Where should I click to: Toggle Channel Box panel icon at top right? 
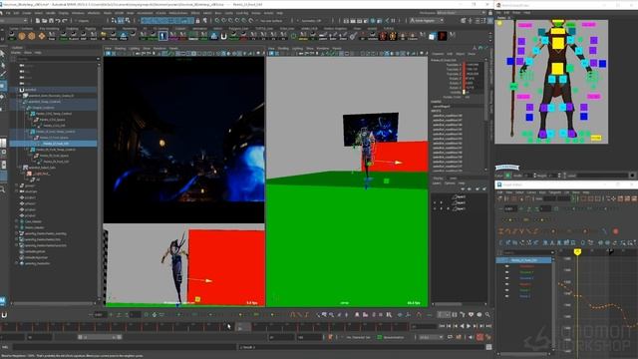[490, 20]
